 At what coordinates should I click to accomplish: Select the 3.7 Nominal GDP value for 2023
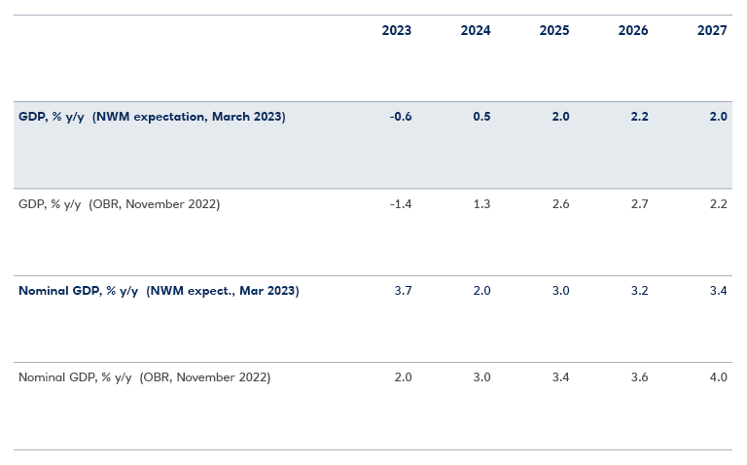click(403, 291)
